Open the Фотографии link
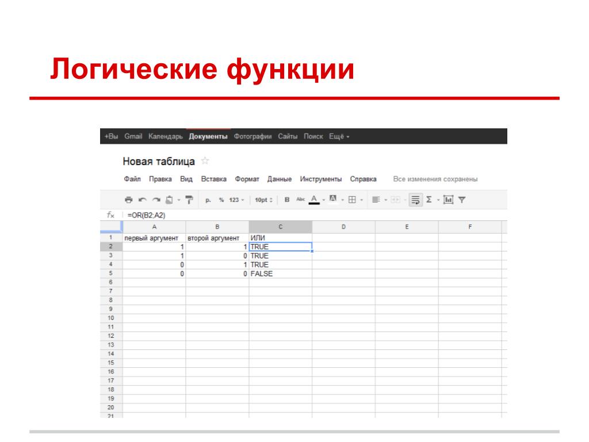Screen dimensions: 589x442 (x=253, y=136)
